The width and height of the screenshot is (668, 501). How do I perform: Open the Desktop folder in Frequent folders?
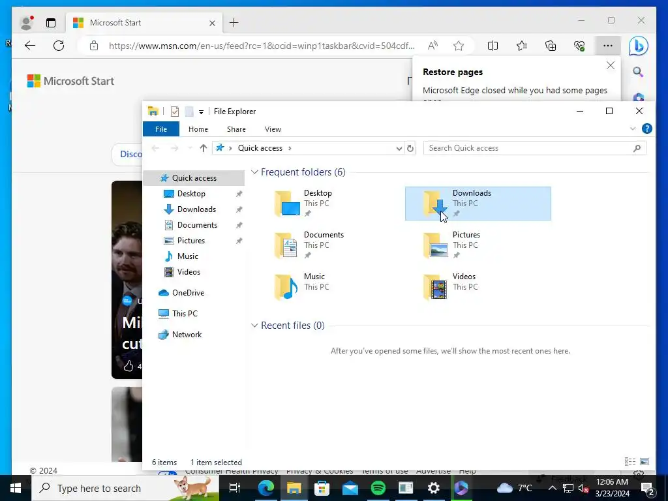click(x=329, y=204)
